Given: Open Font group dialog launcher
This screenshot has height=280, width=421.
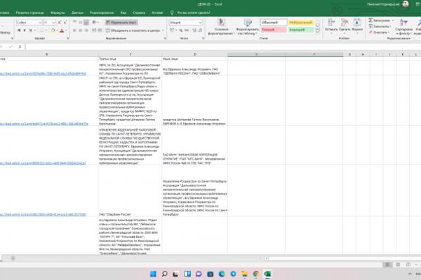Looking at the screenshot, I should click(67, 38).
